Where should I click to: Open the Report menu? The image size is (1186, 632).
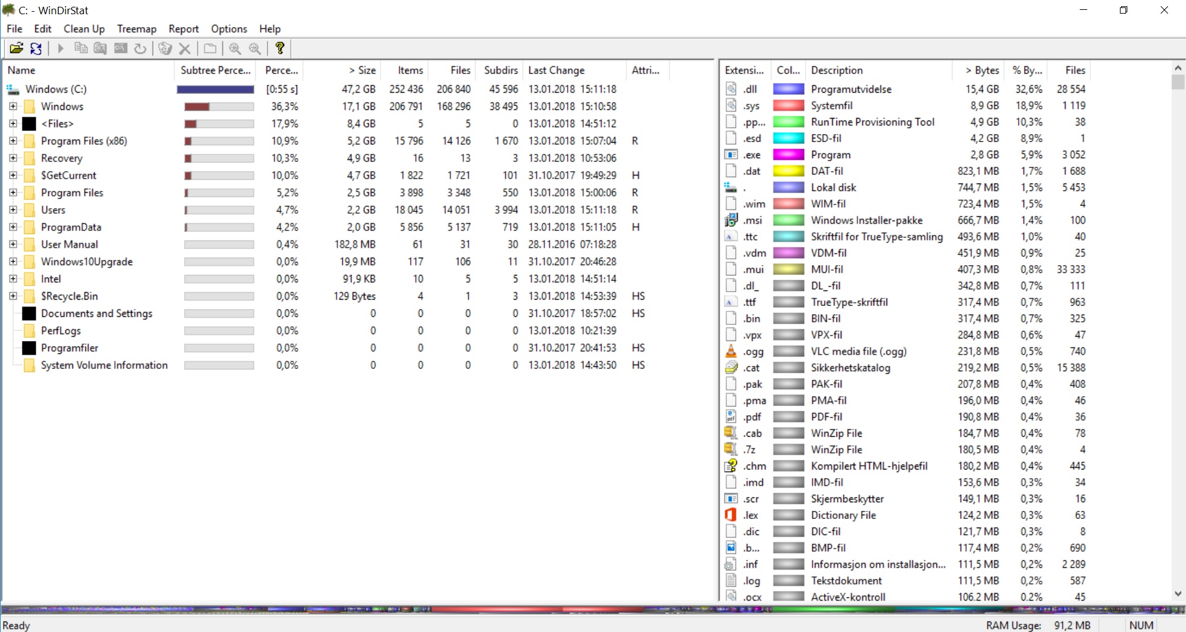coord(183,28)
